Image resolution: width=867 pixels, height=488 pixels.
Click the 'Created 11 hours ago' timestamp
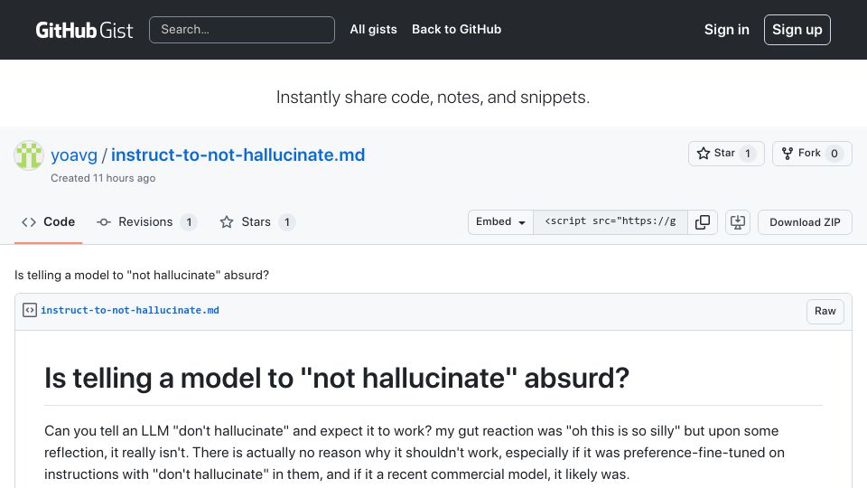point(103,178)
